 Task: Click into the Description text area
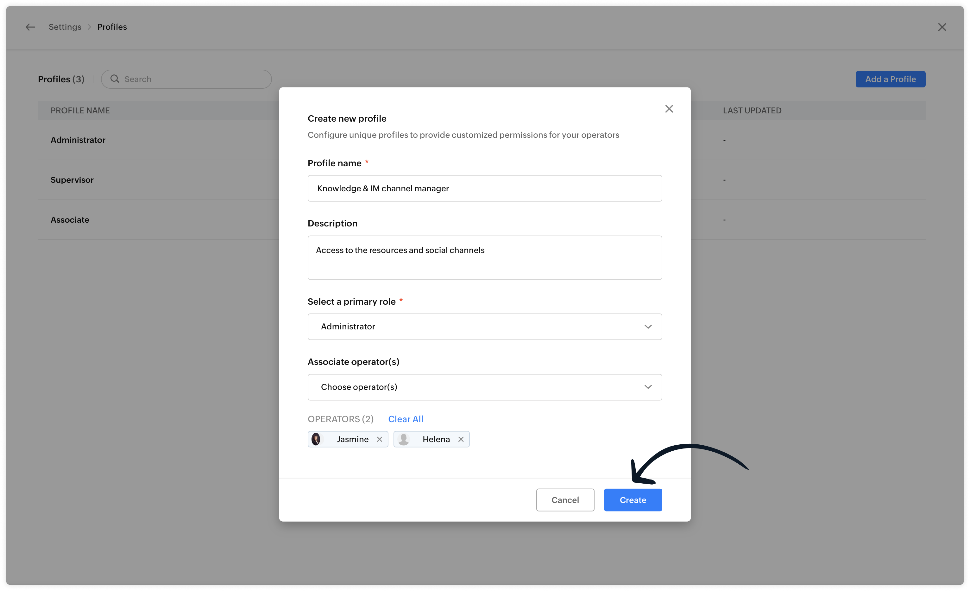[x=484, y=257]
